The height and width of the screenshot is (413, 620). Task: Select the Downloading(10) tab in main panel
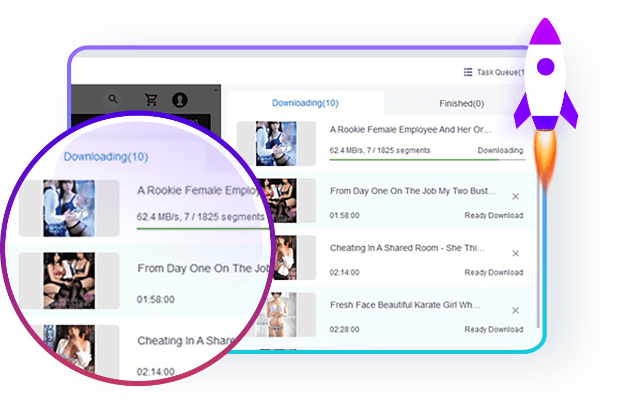305,103
